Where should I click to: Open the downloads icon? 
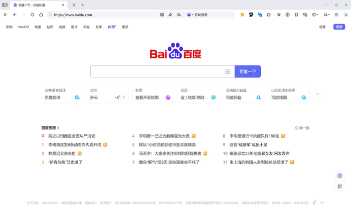[287, 14]
